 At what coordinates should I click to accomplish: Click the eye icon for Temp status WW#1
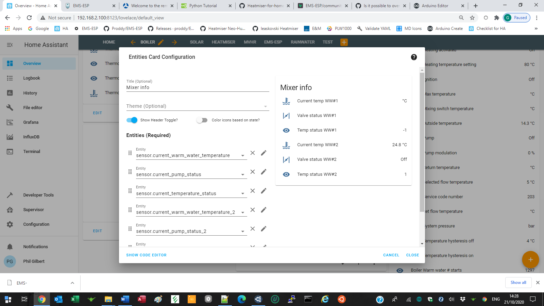pos(286,130)
